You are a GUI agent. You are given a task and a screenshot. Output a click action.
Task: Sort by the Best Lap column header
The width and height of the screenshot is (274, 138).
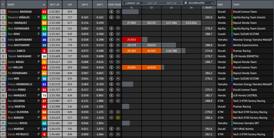pyautogui.click(x=55, y=5)
